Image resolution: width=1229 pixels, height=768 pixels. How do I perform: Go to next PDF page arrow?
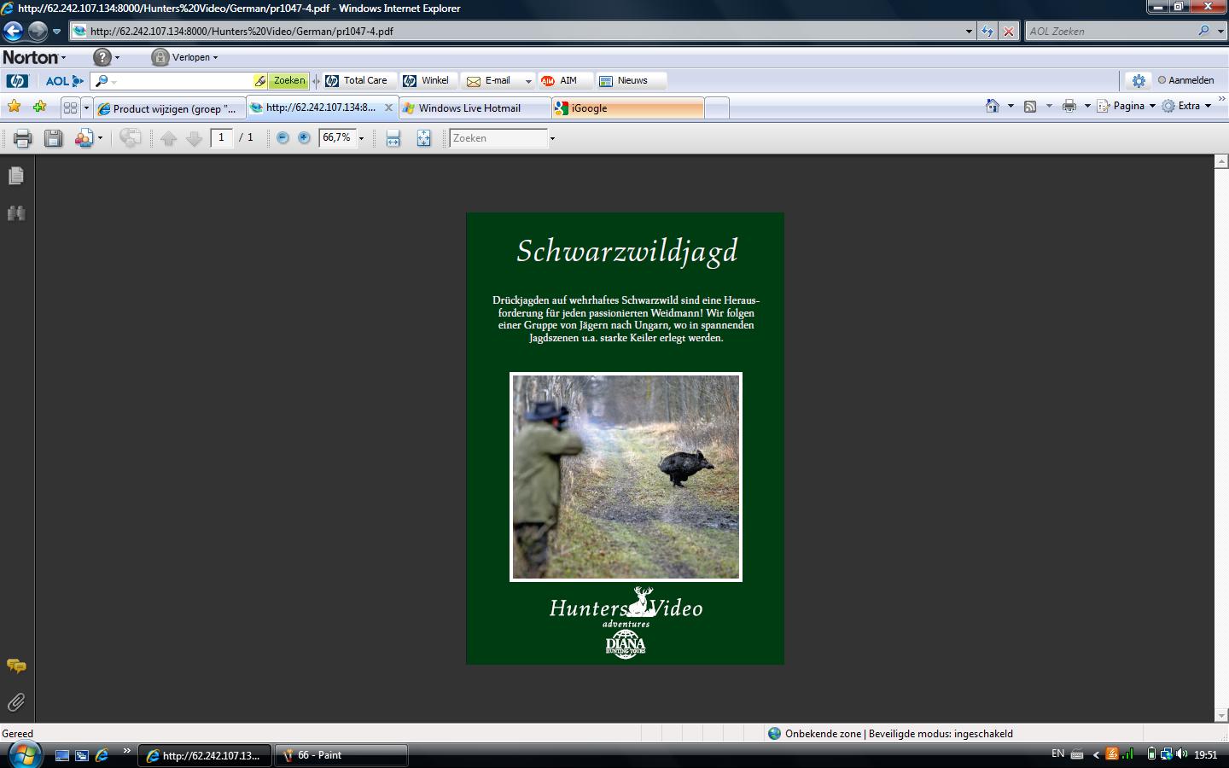click(195, 138)
